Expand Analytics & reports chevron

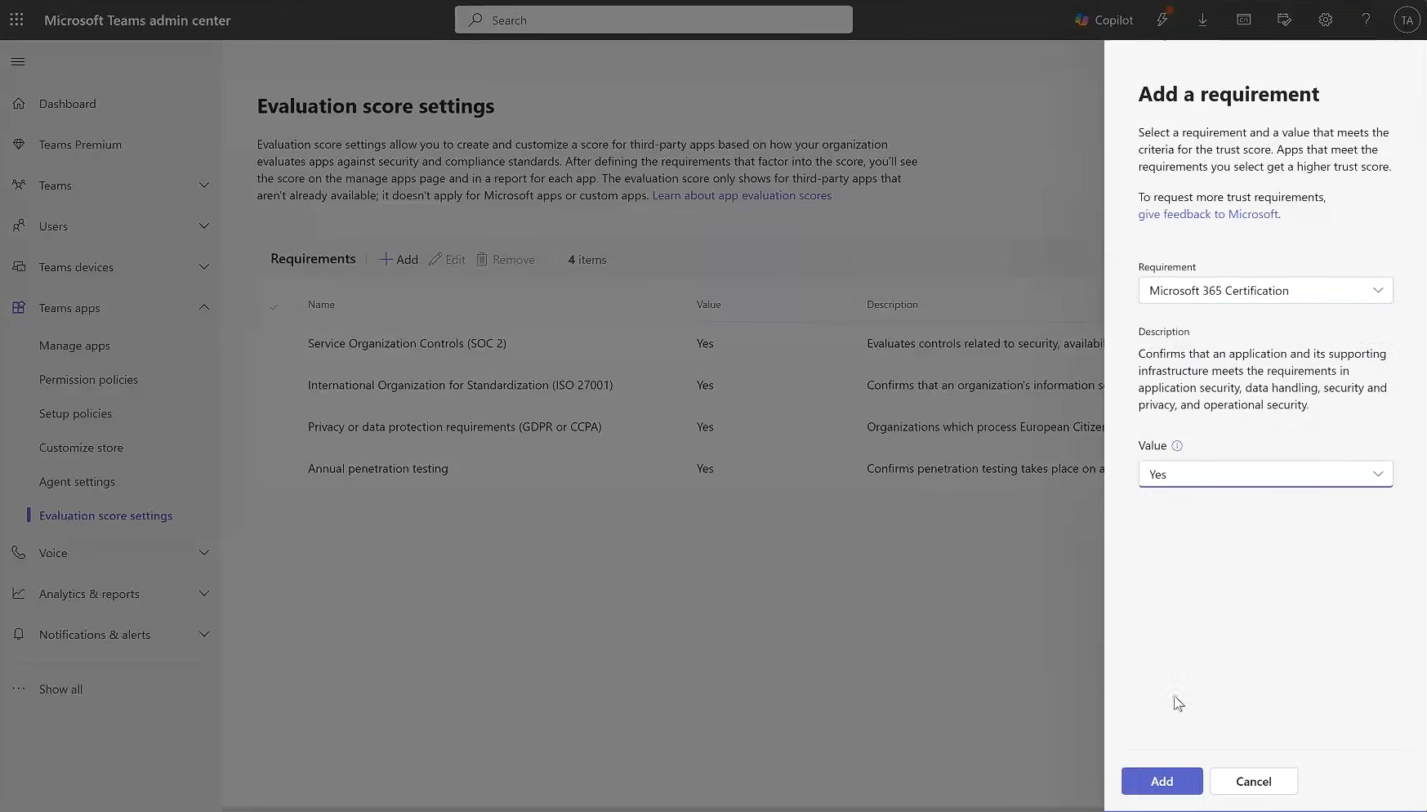click(204, 593)
